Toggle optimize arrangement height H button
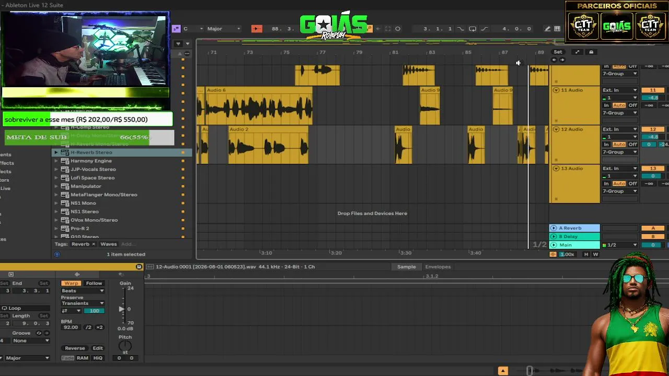Image resolution: width=669 pixels, height=376 pixels. click(586, 254)
